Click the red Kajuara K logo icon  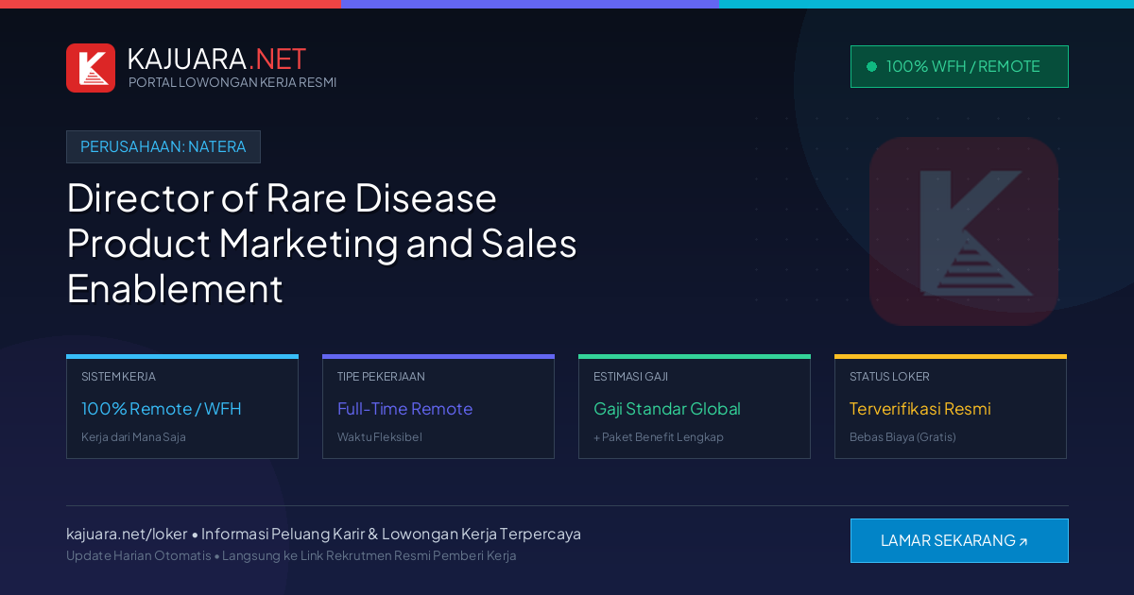pos(91,68)
